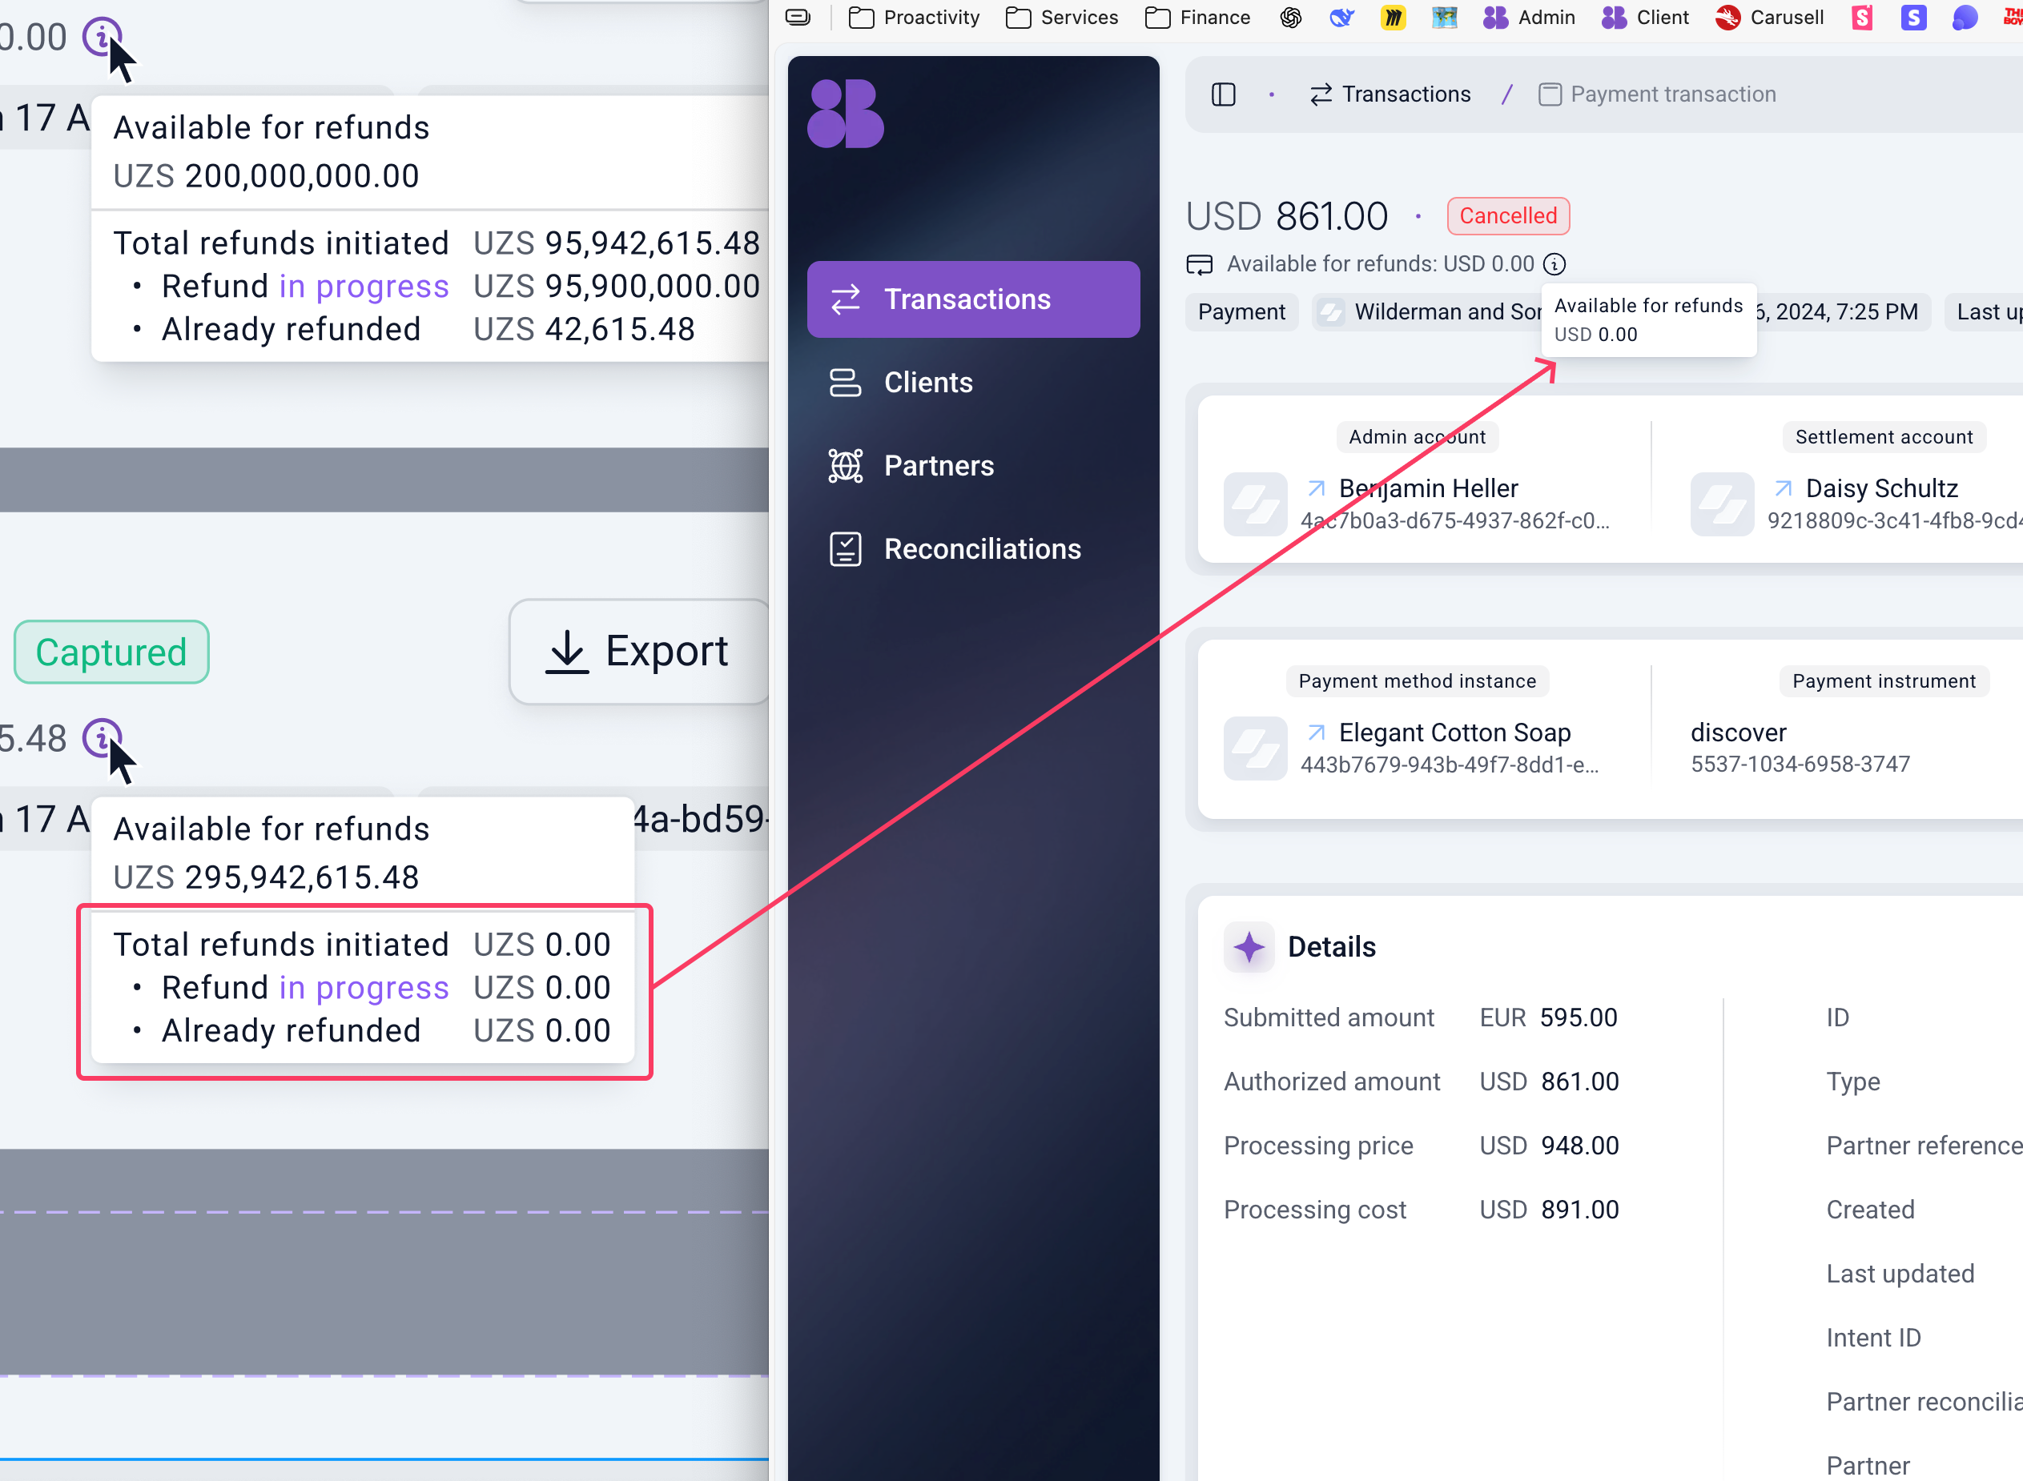Image resolution: width=2023 pixels, height=1481 pixels.
Task: Click the Export button
Action: 638,652
